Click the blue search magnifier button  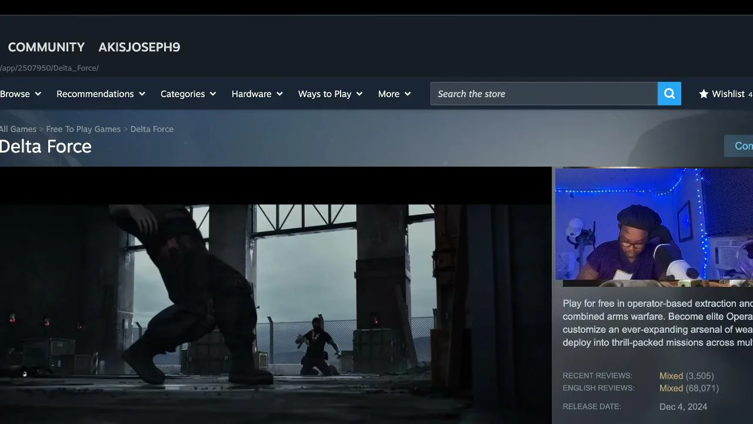pos(669,94)
